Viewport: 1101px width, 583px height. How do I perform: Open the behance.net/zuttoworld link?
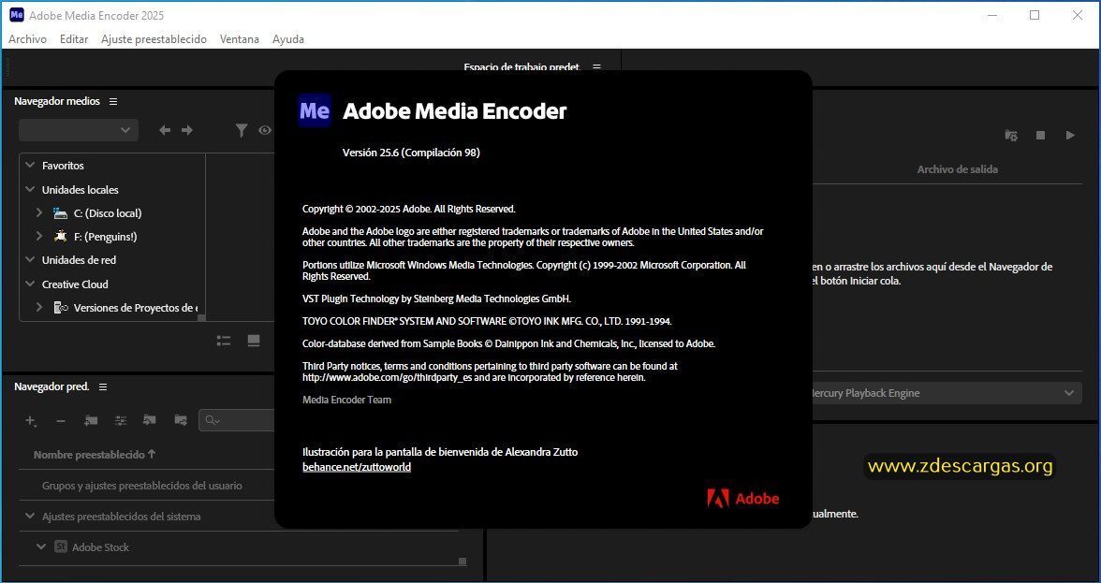pyautogui.click(x=357, y=467)
